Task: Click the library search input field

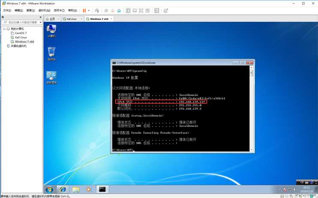Action: click(x=21, y=22)
